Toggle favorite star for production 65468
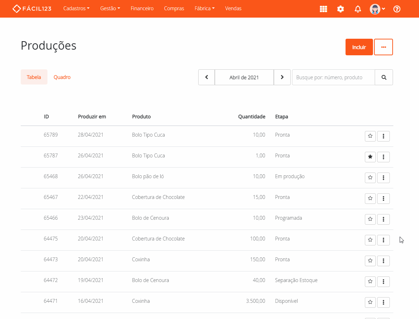Screen dimensions: 419x319 [x=370, y=178]
